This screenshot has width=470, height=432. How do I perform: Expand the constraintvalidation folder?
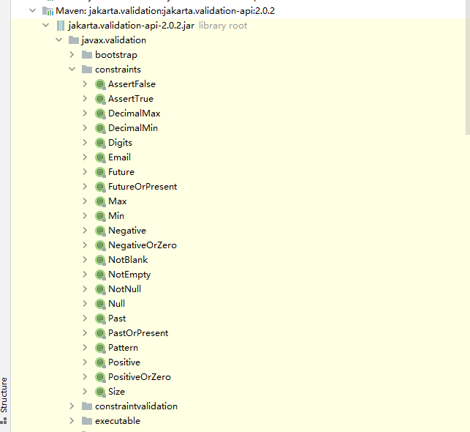72,406
